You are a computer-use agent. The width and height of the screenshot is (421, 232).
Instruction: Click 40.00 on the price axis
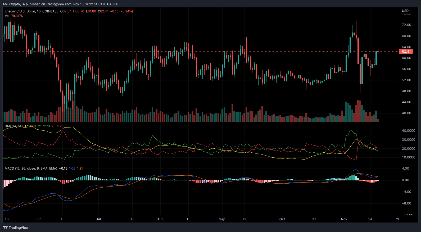406,113
